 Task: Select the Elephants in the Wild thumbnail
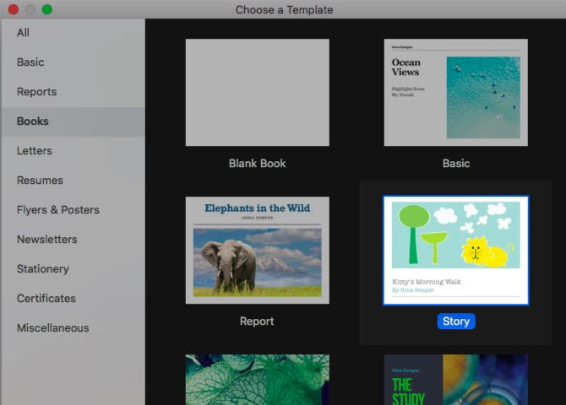(258, 250)
